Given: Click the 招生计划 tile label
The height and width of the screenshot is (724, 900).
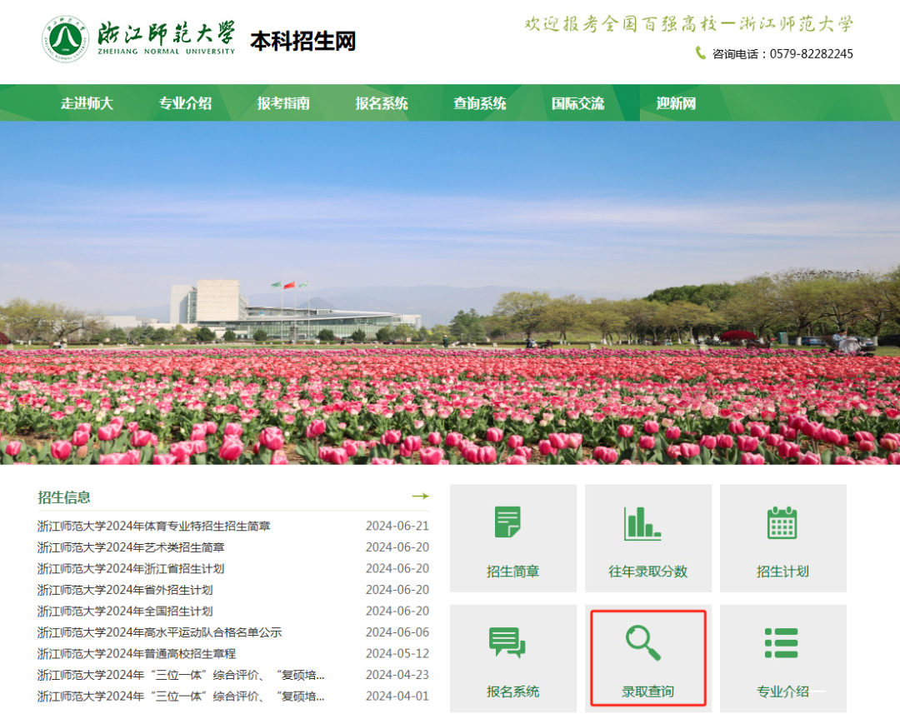Looking at the screenshot, I should tap(782, 572).
